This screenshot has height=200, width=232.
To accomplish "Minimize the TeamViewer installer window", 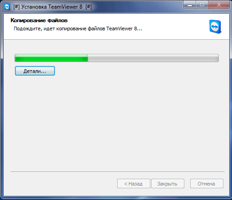I will pos(190,5).
